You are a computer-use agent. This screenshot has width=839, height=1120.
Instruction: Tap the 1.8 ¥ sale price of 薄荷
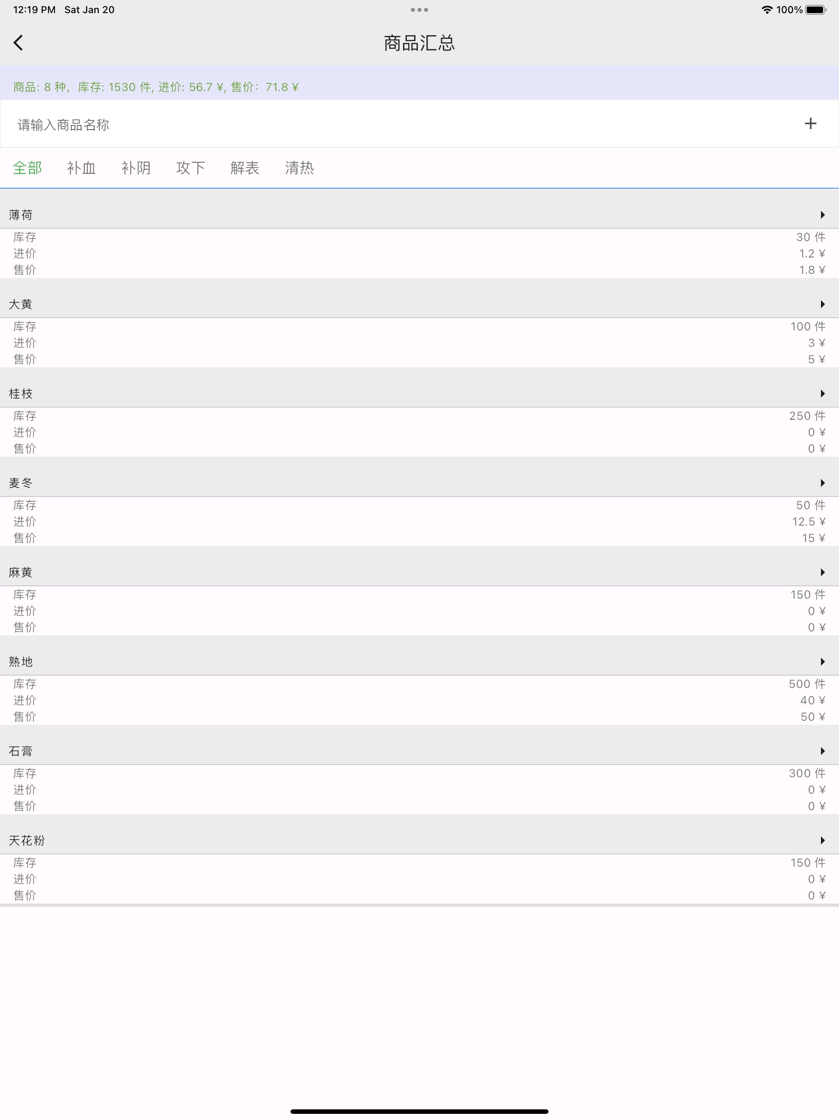click(812, 270)
